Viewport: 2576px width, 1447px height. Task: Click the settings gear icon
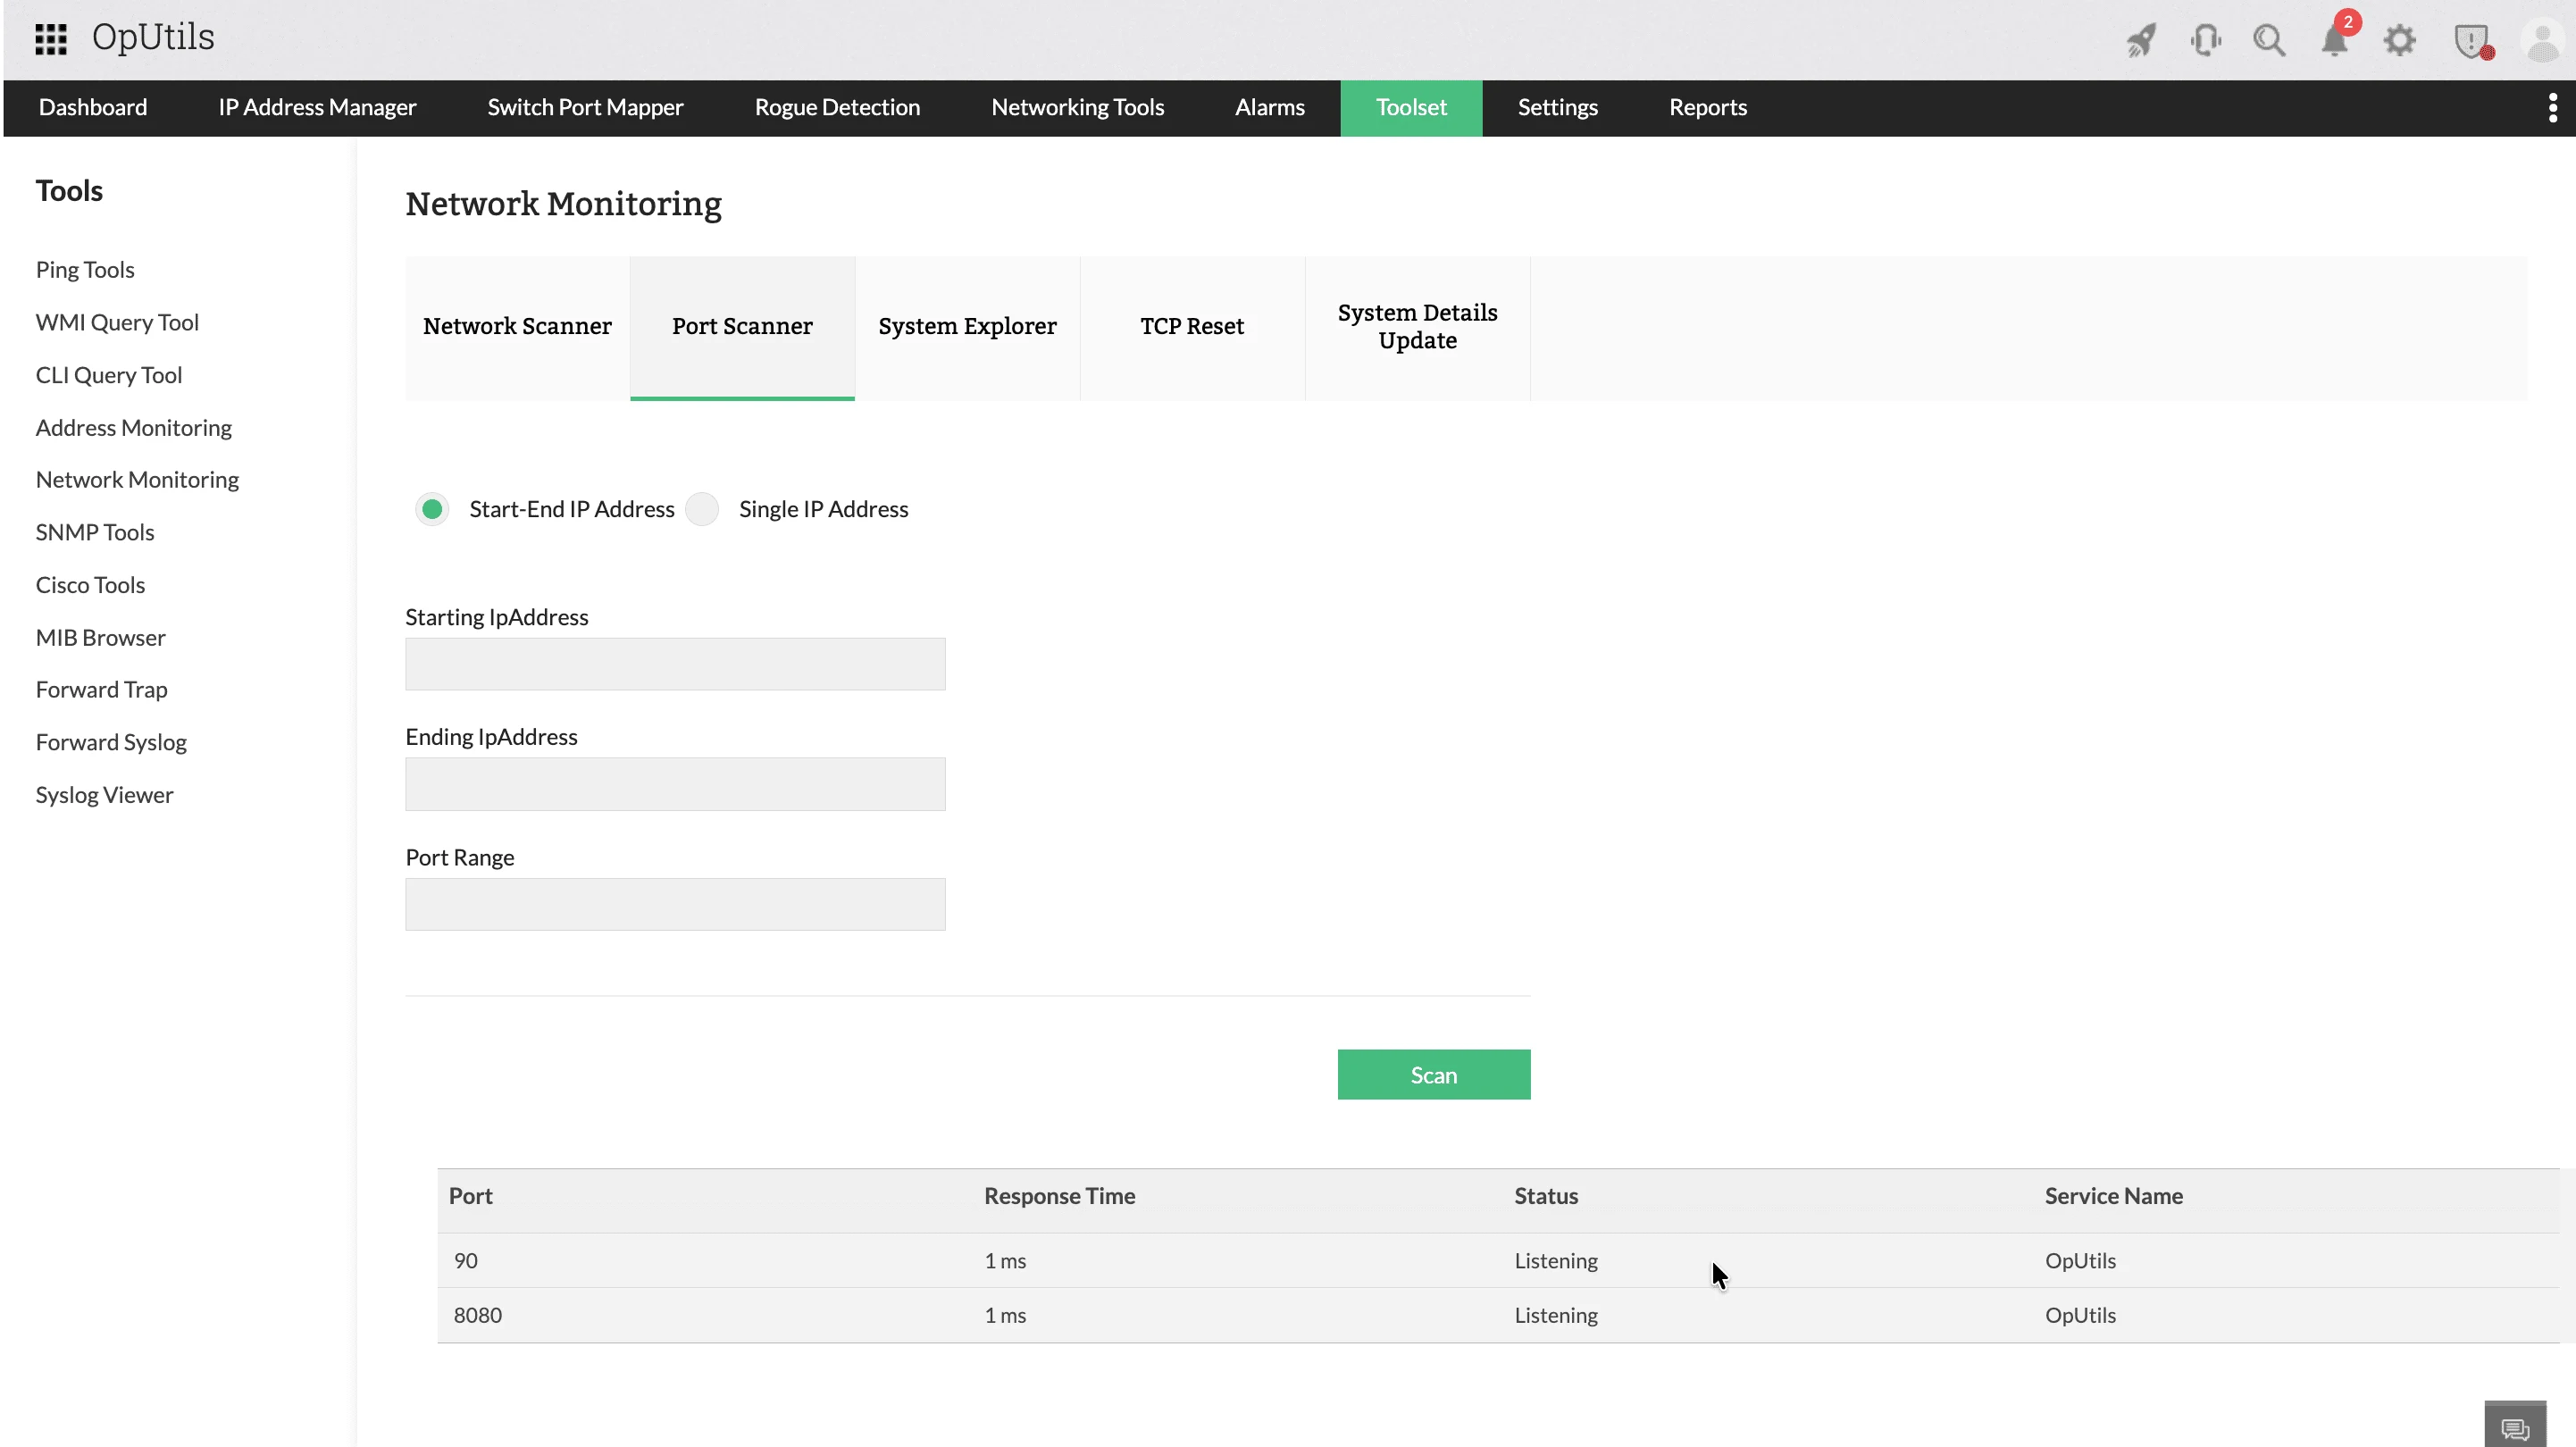pyautogui.click(x=2399, y=41)
